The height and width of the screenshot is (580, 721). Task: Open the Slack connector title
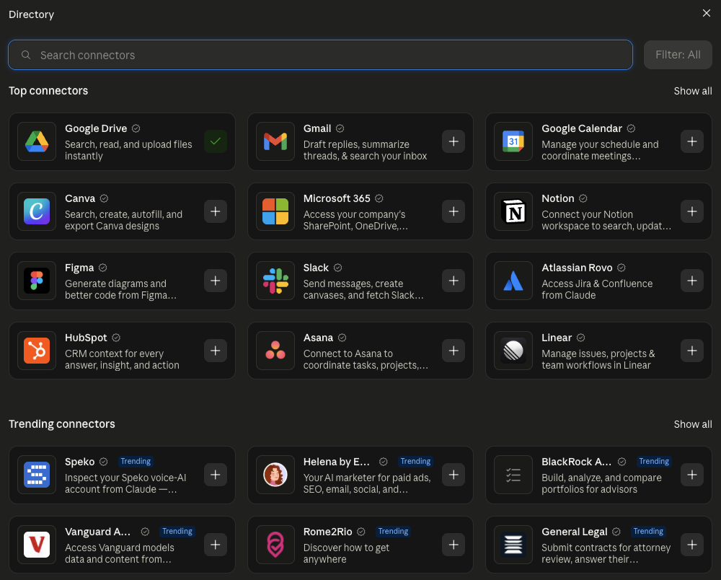(x=316, y=268)
